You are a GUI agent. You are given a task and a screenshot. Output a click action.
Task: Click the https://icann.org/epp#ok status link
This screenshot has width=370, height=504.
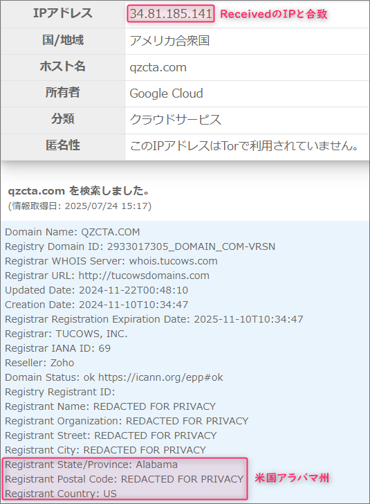160,377
